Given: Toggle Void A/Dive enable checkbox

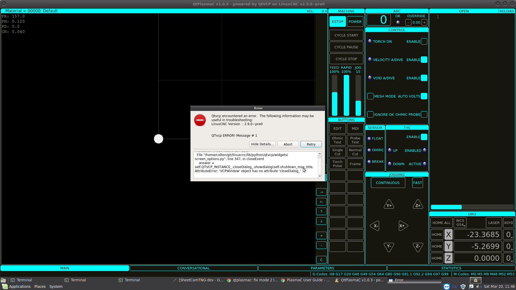Looking at the screenshot, I should (424, 78).
